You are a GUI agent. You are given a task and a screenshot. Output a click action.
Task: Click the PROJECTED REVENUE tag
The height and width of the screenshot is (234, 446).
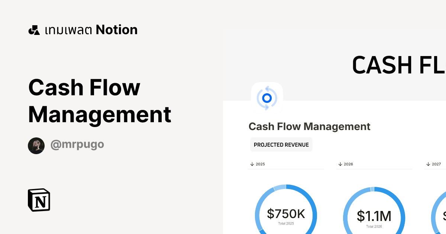[281, 144]
